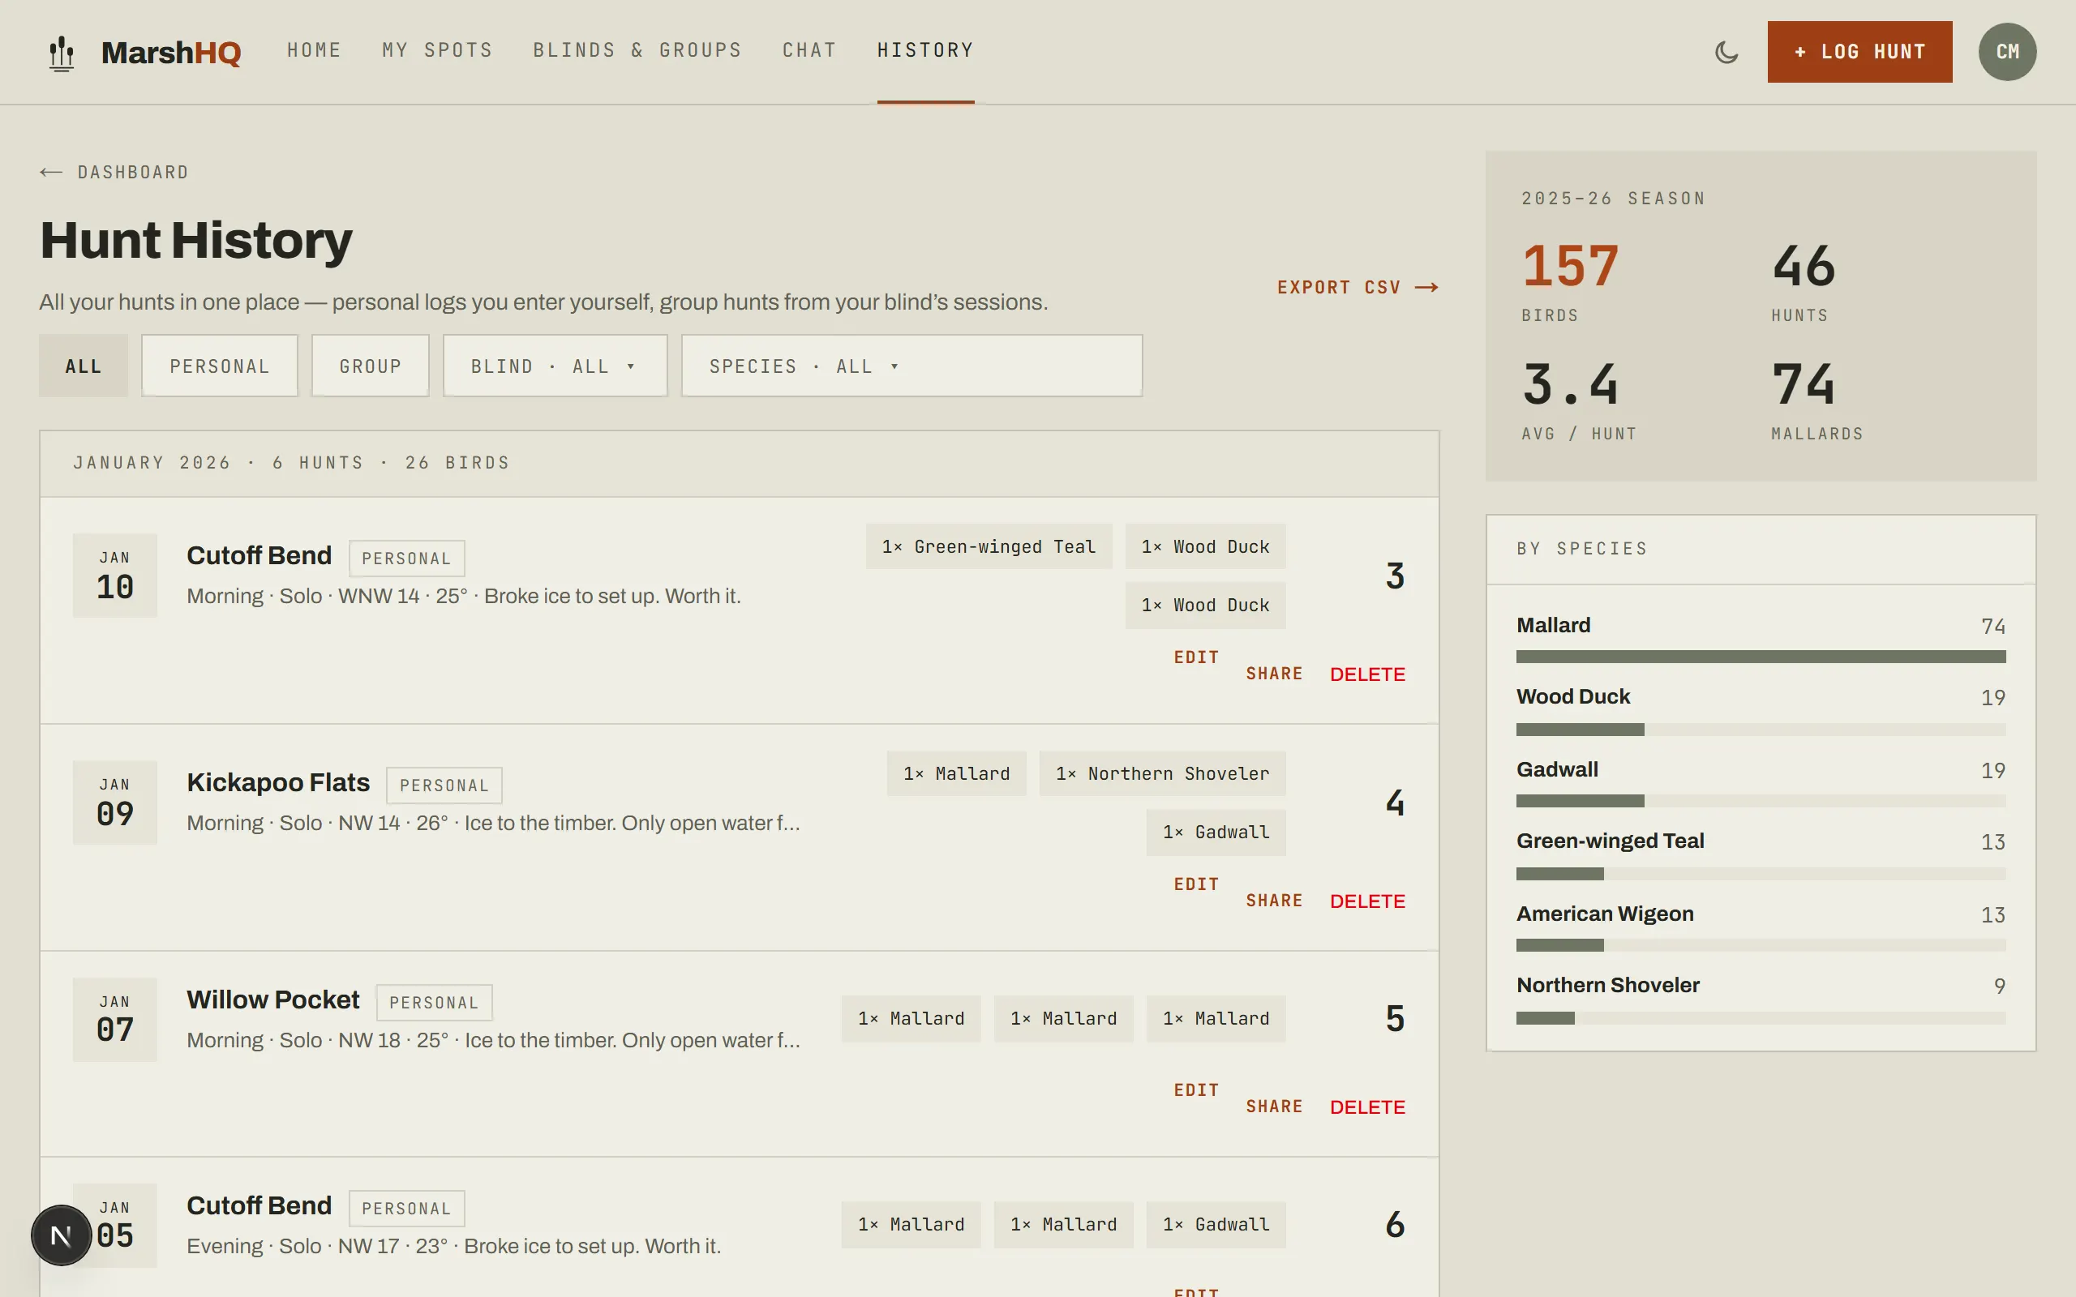This screenshot has width=2076, height=1297.
Task: Click the Green-winged Teal species row label
Action: point(1610,841)
